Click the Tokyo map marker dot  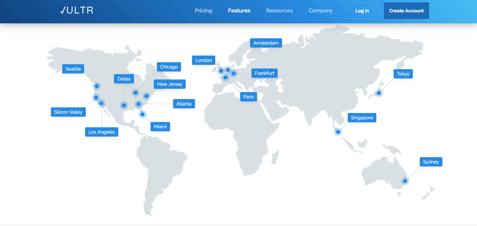pos(379,93)
